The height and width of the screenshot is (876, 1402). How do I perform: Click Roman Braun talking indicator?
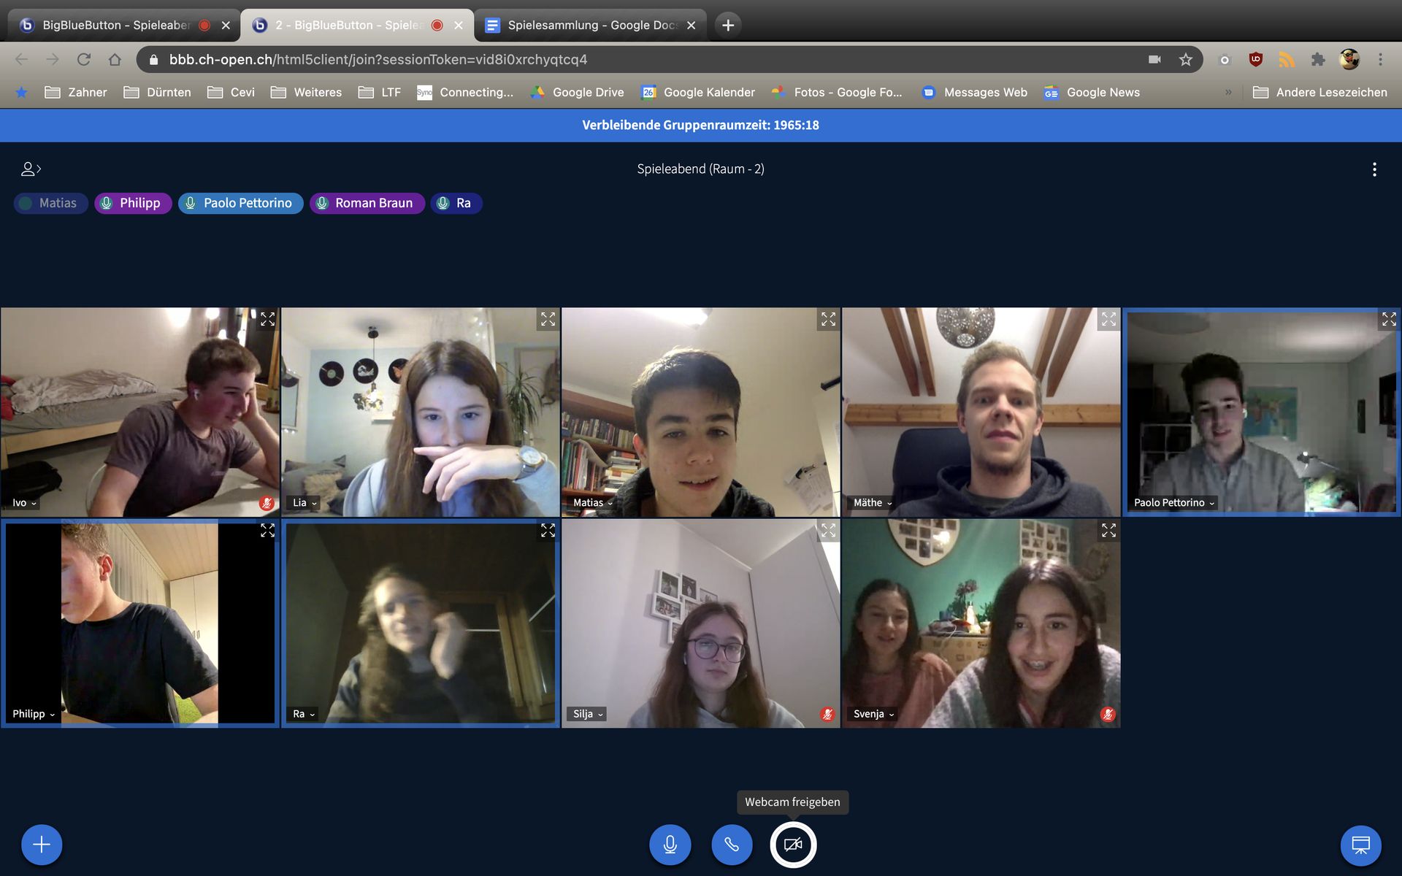click(367, 203)
